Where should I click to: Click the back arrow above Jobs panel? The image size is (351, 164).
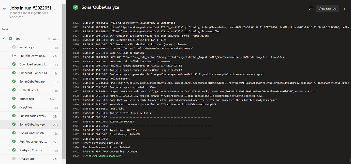(x=4, y=8)
